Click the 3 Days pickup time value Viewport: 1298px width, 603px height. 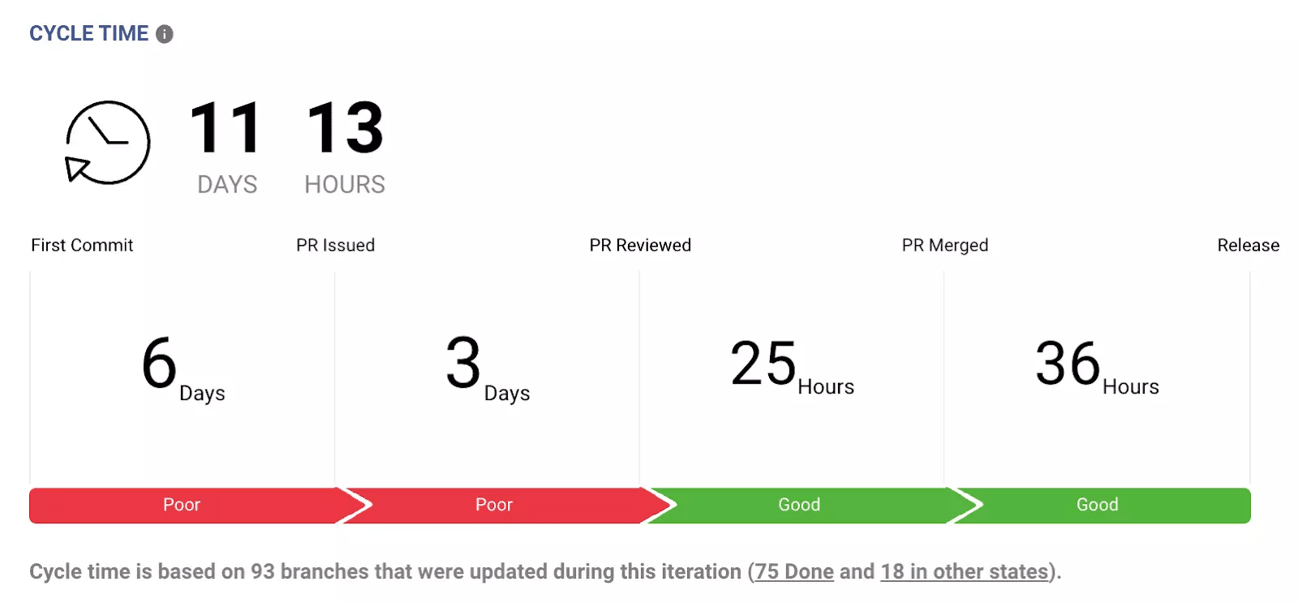coord(488,366)
